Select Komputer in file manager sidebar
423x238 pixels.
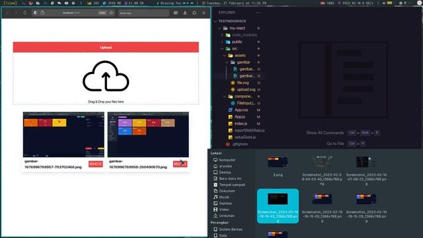click(x=227, y=160)
